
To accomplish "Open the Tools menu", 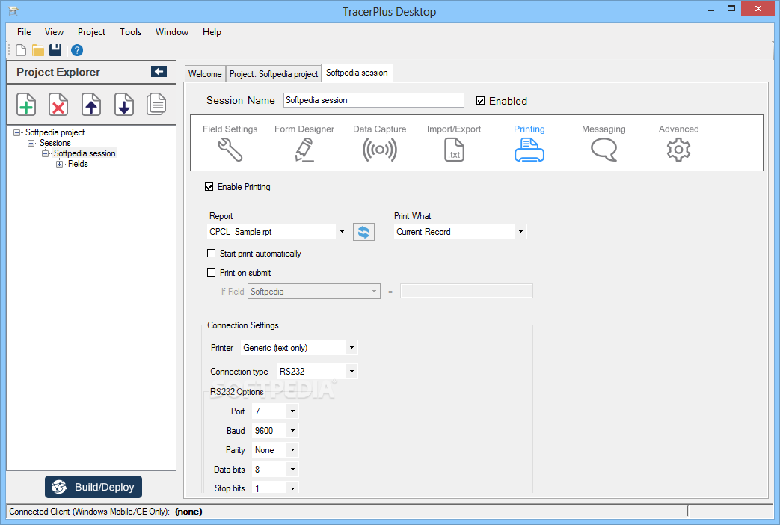I will pos(130,32).
